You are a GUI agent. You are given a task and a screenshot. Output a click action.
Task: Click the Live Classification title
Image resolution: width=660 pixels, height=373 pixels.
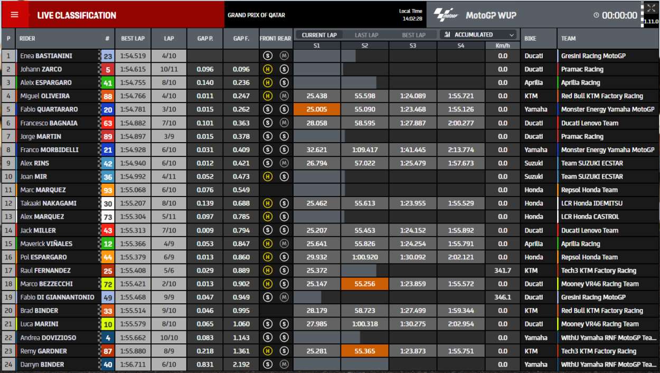77,15
